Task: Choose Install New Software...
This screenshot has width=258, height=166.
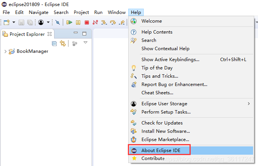Action: click(x=191, y=131)
